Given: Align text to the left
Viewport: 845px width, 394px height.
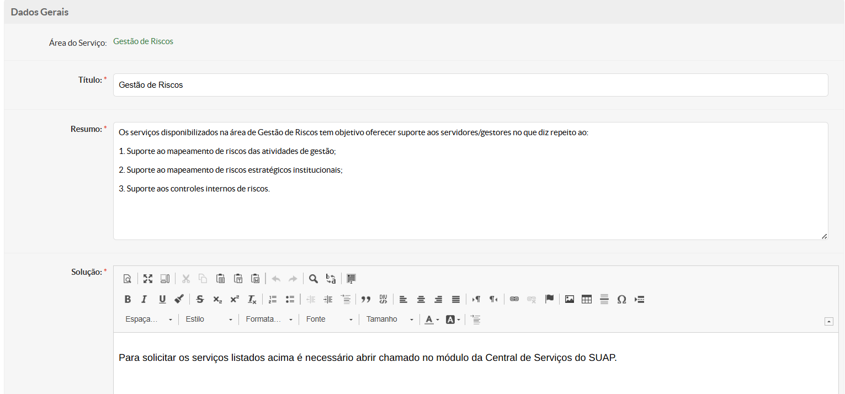Looking at the screenshot, I should pyautogui.click(x=403, y=299).
